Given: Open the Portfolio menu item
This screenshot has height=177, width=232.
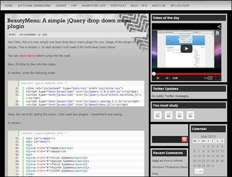Looking at the screenshot, I should (x=118, y=6).
